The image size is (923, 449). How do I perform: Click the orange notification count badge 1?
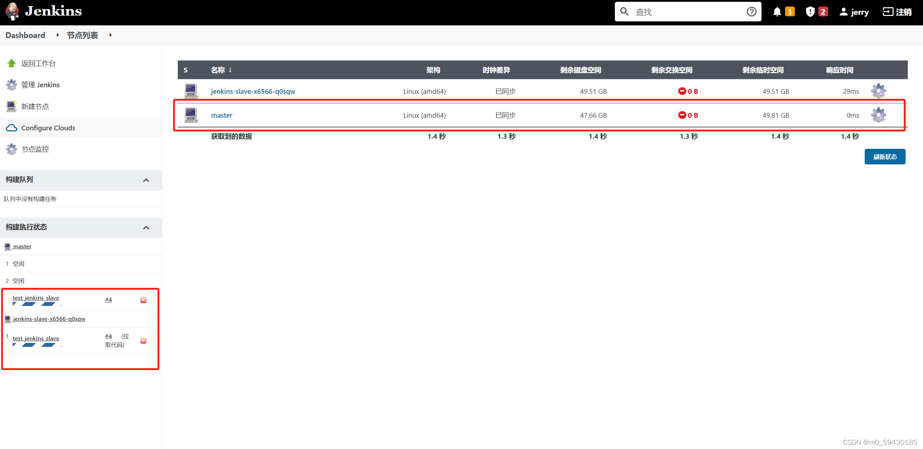click(x=790, y=12)
